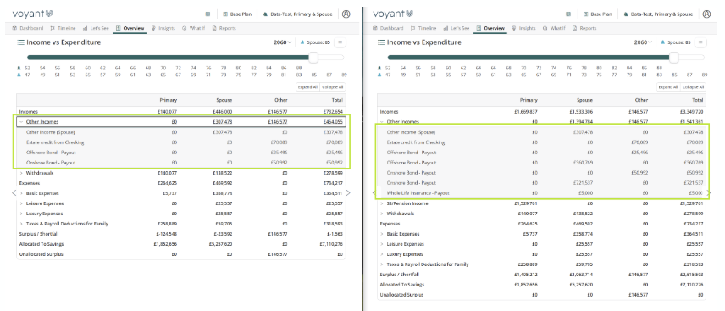Click Expand All button in left panel

coord(307,87)
